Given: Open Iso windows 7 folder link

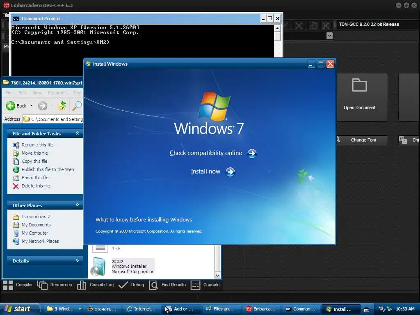Looking at the screenshot, I should [36, 217].
